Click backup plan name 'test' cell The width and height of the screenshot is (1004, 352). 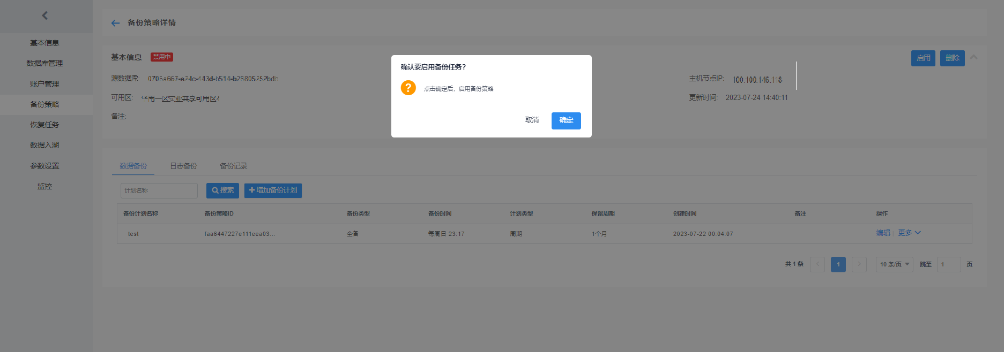133,234
